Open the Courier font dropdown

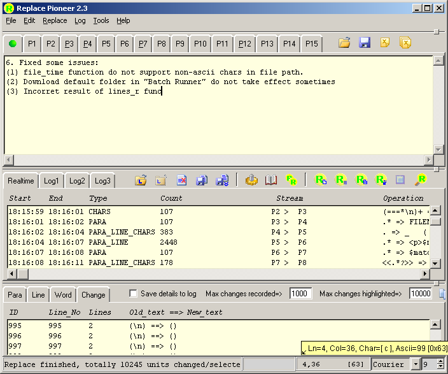pos(416,364)
